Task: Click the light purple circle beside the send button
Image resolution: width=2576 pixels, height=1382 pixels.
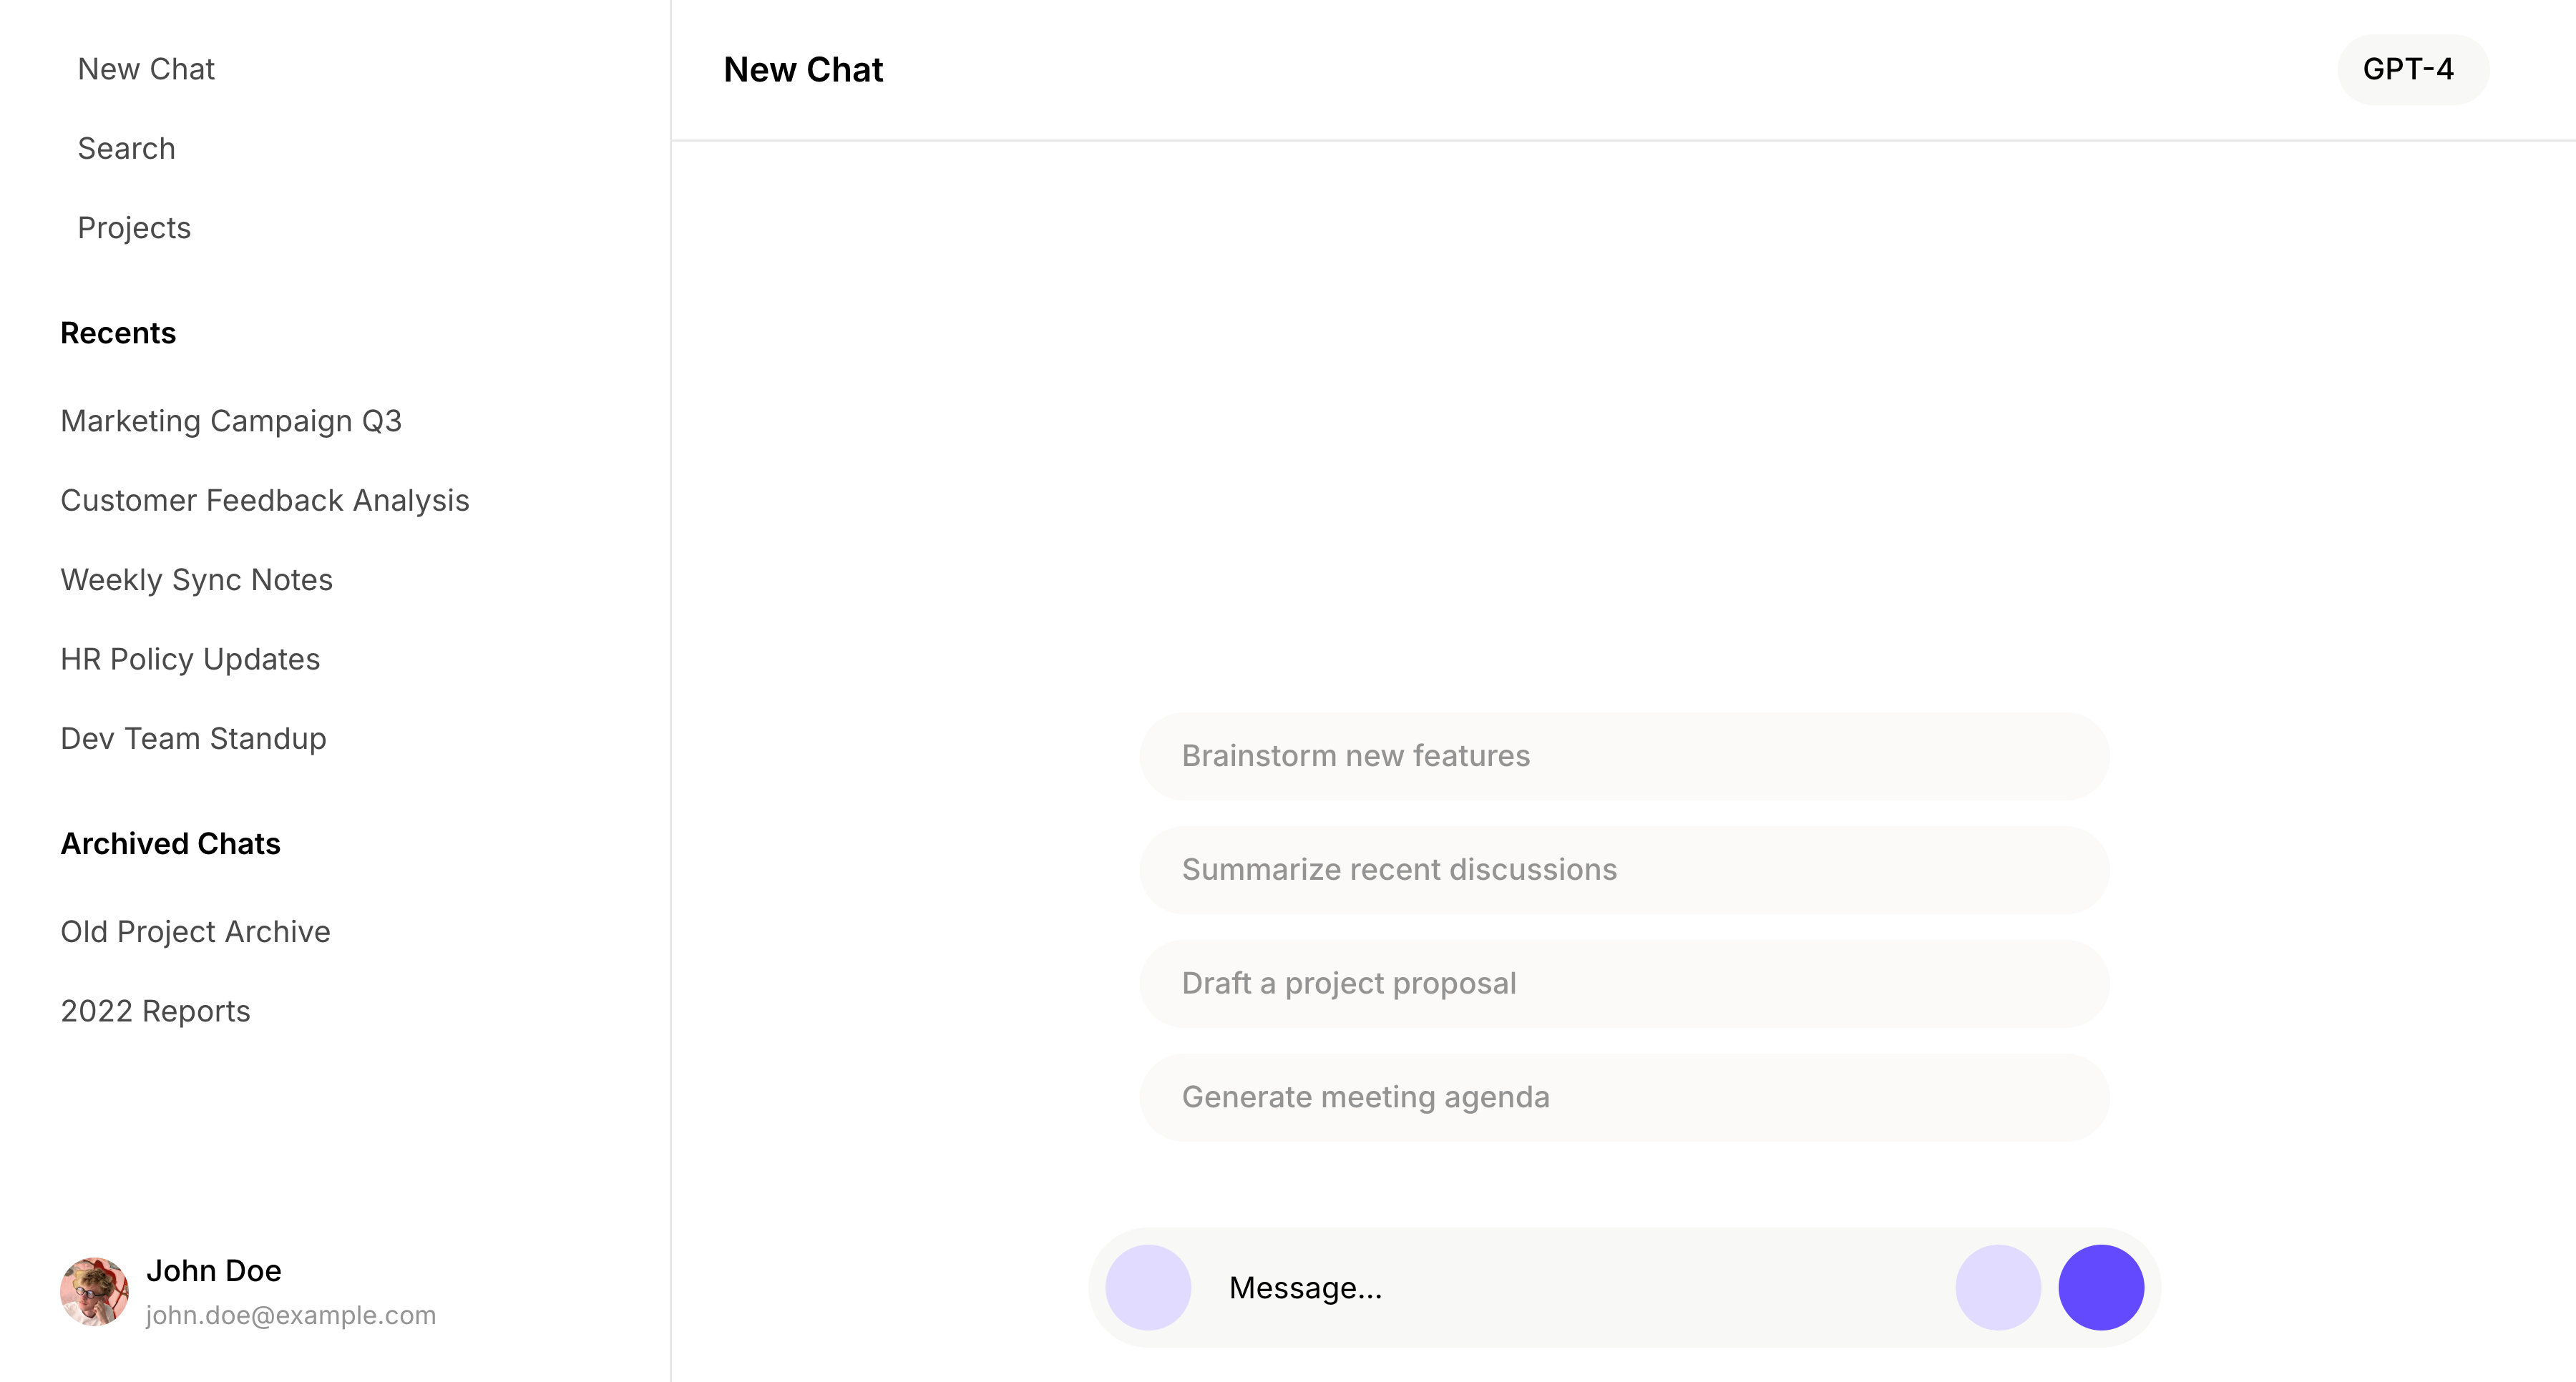Action: pyautogui.click(x=1998, y=1287)
